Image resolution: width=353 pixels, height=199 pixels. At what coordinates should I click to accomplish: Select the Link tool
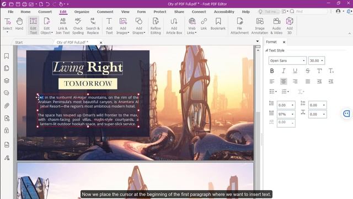pyautogui.click(x=204, y=24)
